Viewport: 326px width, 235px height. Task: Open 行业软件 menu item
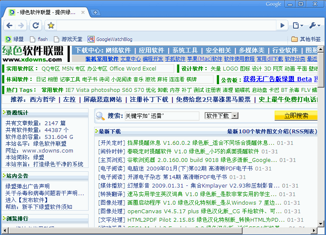tap(285, 50)
